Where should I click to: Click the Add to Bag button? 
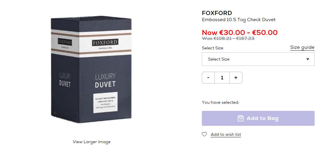click(258, 118)
